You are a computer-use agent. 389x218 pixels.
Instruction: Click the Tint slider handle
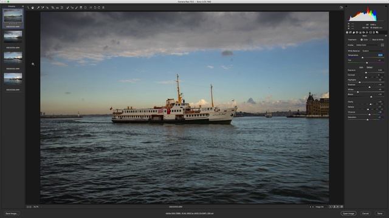pyautogui.click(x=367, y=63)
